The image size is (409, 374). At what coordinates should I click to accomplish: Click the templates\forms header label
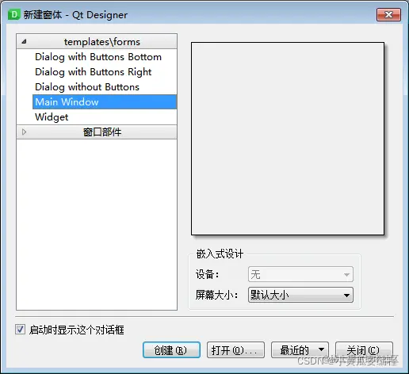(x=102, y=42)
